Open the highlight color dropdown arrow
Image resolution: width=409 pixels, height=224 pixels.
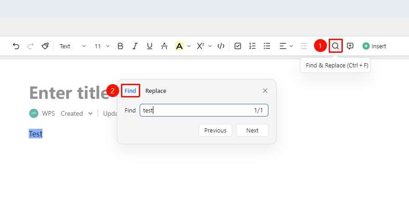pos(189,46)
